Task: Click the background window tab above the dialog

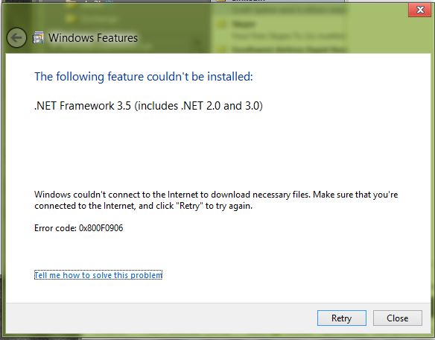Action: 277,1
